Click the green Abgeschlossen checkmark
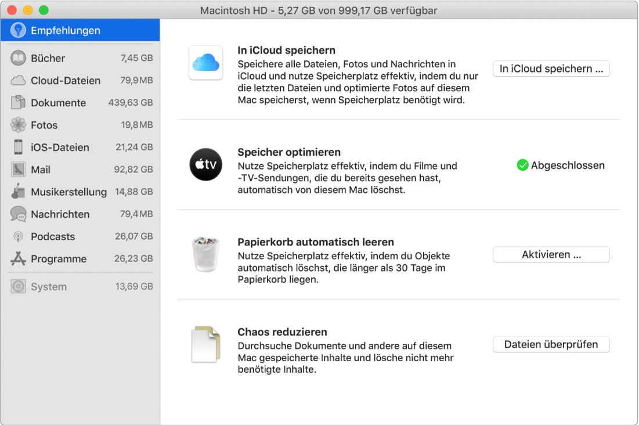Screen dimensions: 639x425 click(x=522, y=165)
